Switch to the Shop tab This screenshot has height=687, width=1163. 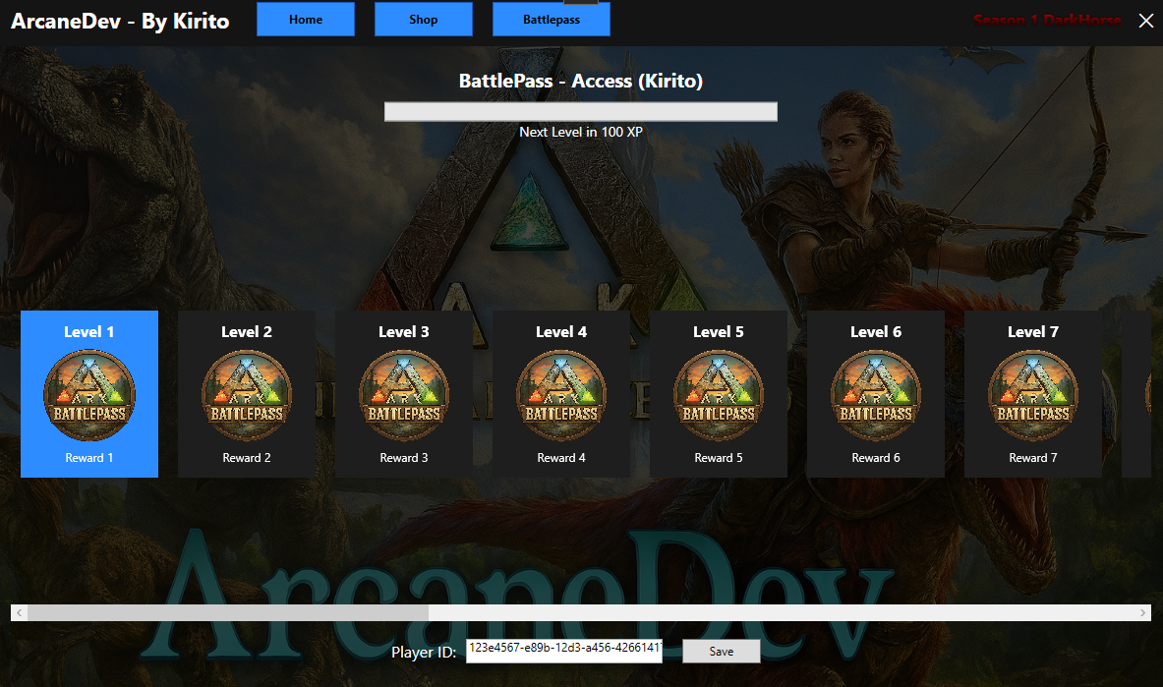pyautogui.click(x=424, y=20)
